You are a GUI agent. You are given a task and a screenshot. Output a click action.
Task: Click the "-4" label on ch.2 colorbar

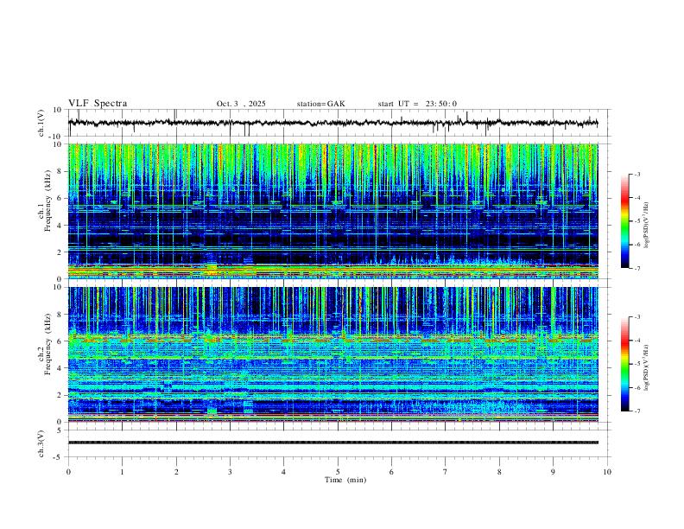[637, 341]
